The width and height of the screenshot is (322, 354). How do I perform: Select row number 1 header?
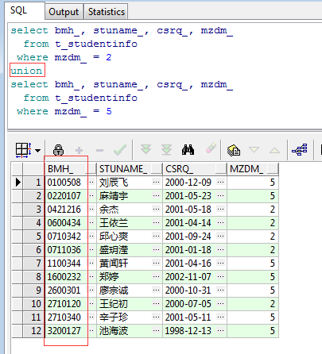(x=34, y=183)
